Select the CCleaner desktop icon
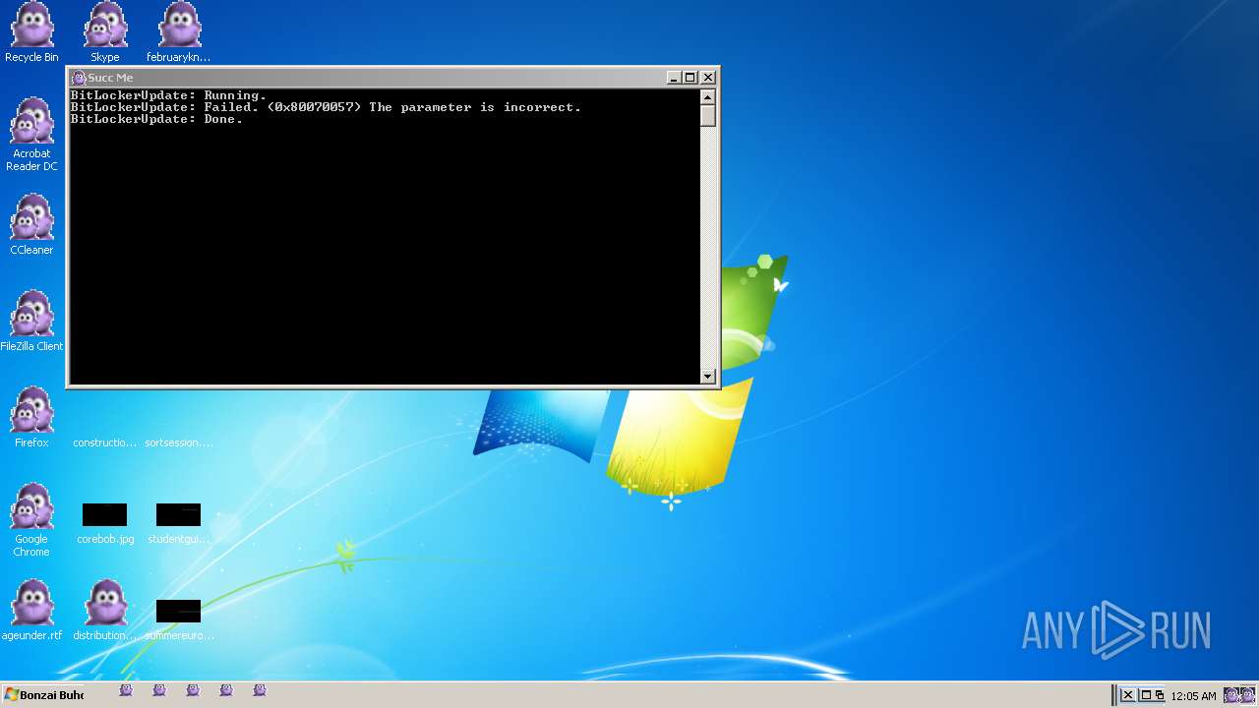The width and height of the screenshot is (1259, 708). [x=31, y=224]
